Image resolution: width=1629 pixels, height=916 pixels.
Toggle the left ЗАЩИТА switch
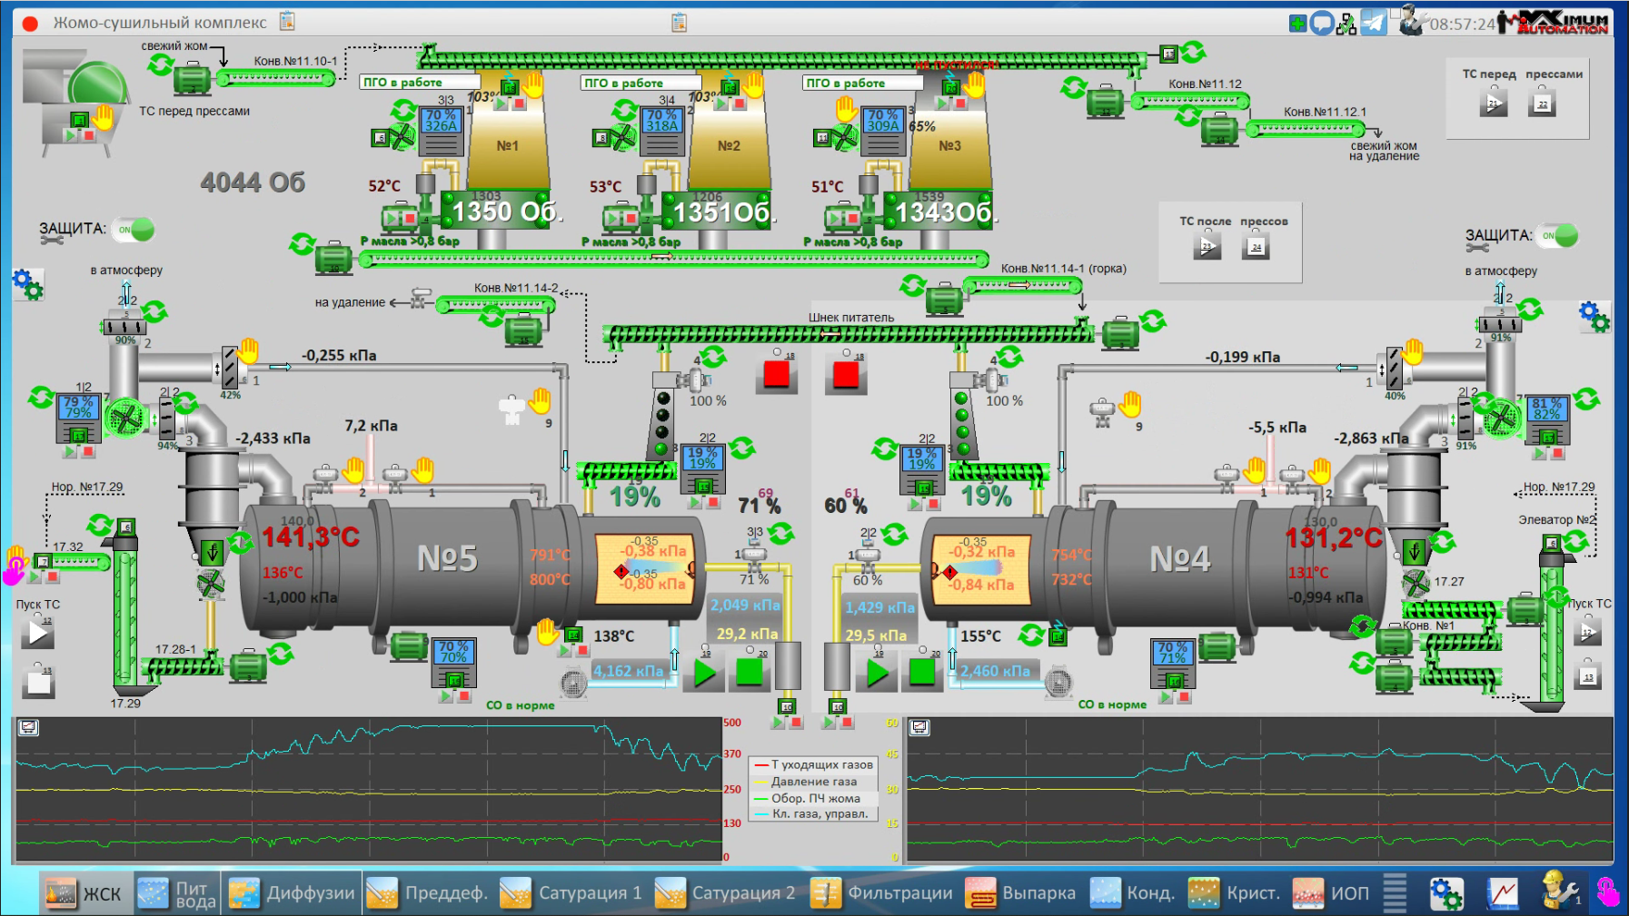[x=134, y=230]
